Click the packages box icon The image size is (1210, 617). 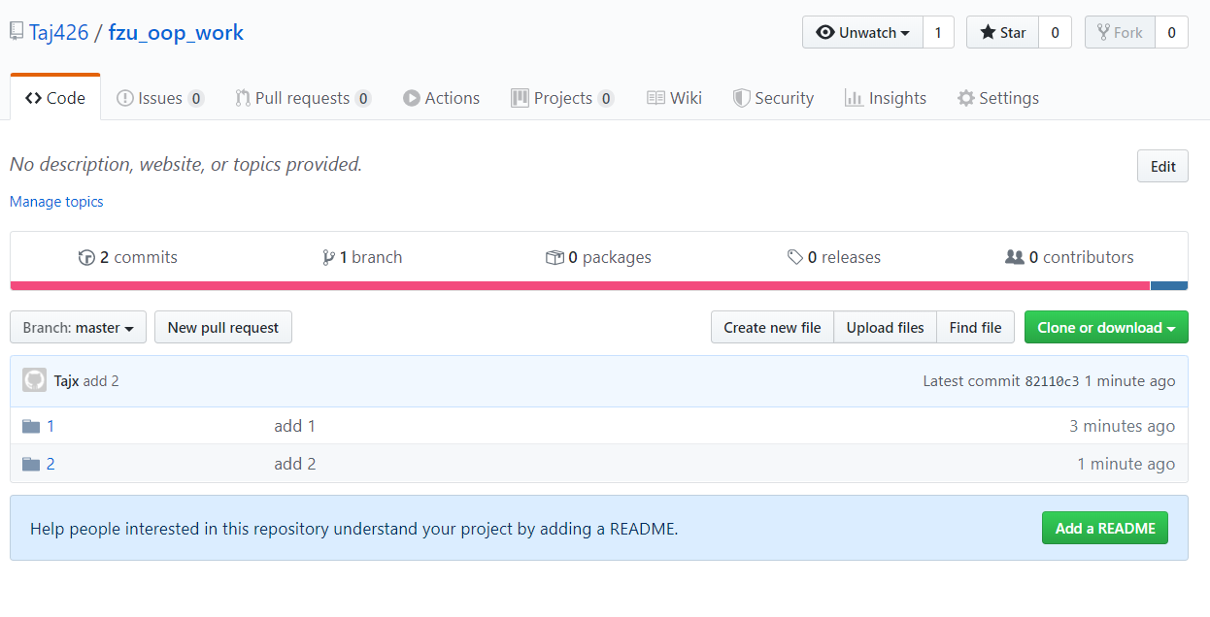[x=555, y=257]
